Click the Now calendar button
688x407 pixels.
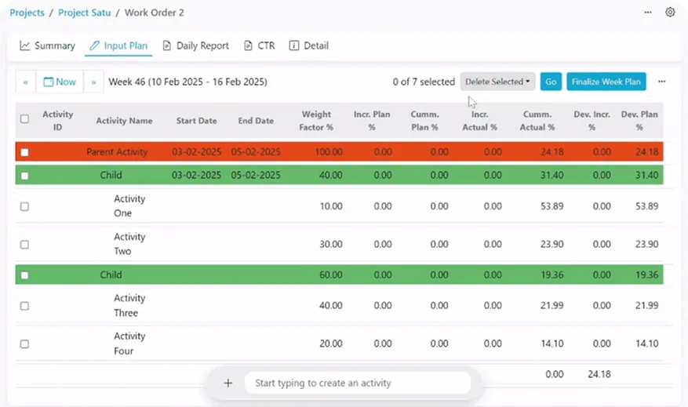(60, 82)
